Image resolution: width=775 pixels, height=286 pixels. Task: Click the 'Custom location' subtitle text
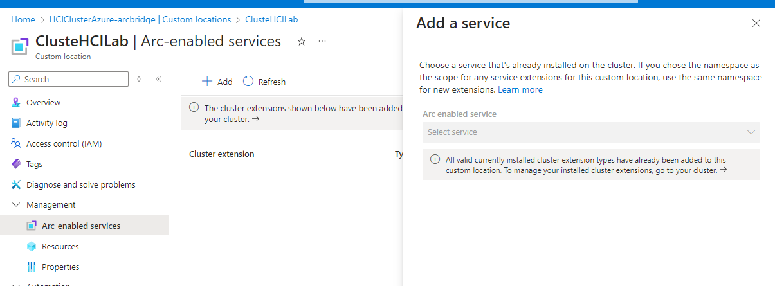(63, 57)
